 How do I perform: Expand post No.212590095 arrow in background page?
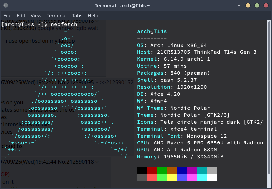[97, 82]
